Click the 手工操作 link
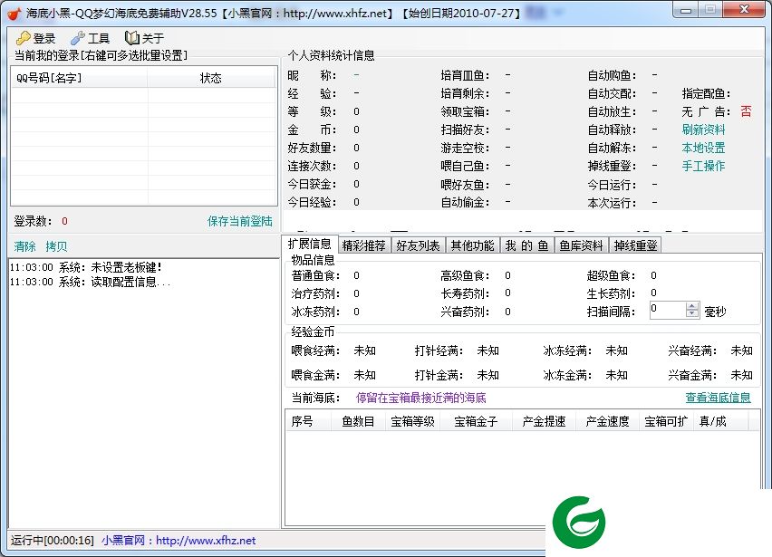772x557 pixels. click(x=703, y=166)
